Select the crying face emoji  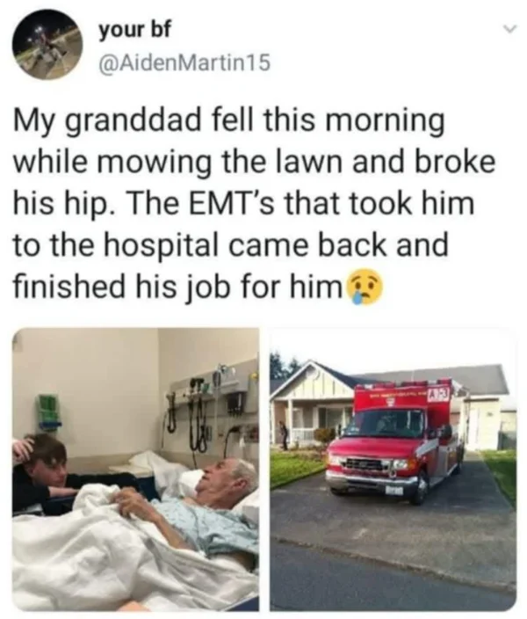pos(365,288)
